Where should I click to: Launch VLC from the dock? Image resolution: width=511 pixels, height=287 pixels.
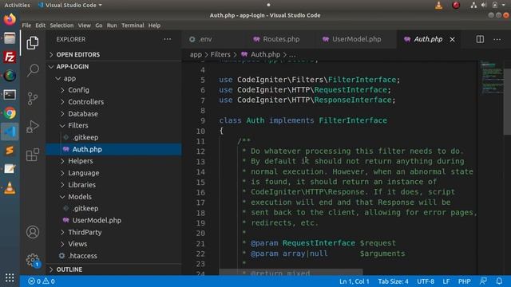10,188
